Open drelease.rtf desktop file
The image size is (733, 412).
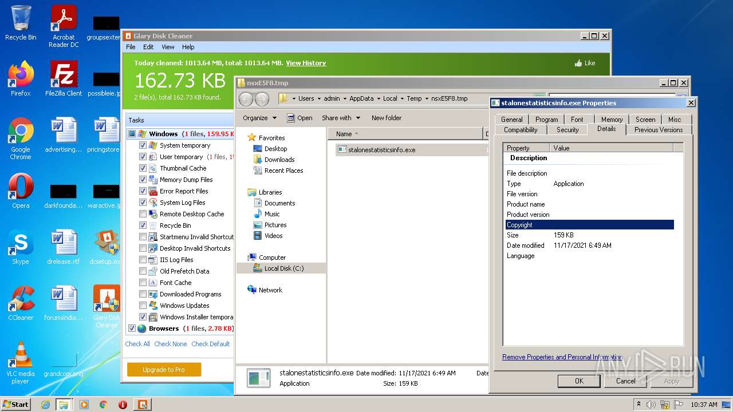coord(64,247)
